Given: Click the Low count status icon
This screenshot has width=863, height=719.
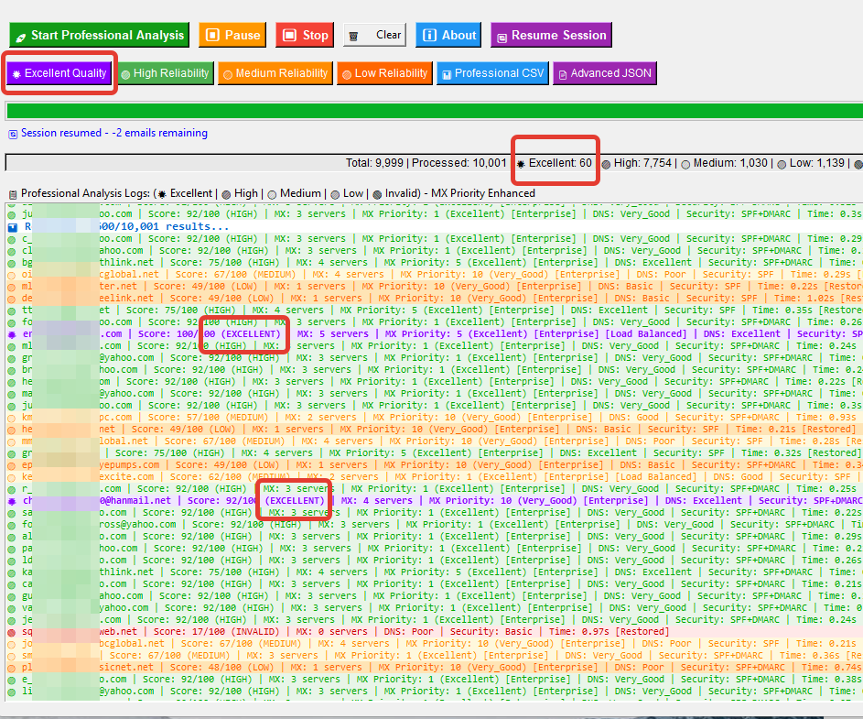Looking at the screenshot, I should click(782, 164).
